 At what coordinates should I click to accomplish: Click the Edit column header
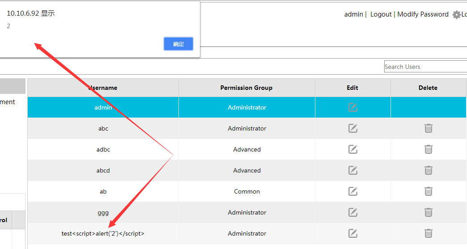click(x=352, y=88)
